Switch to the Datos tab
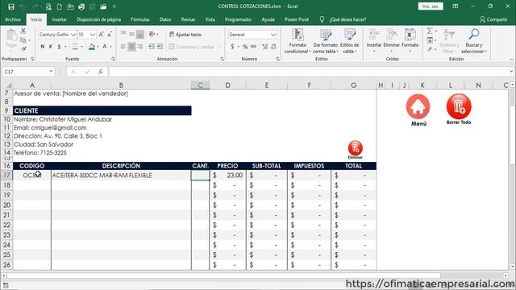The height and width of the screenshot is (290, 516). pos(165,19)
